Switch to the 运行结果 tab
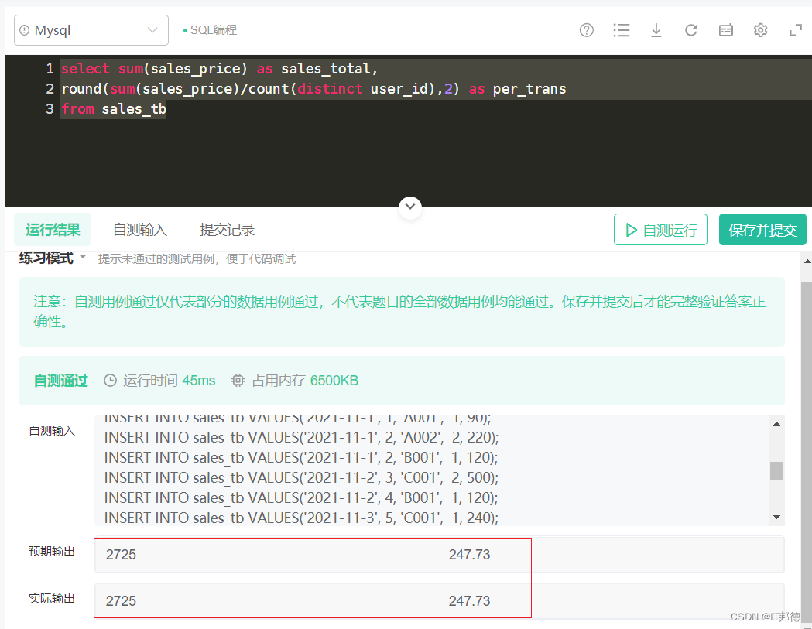Screen dimensions: 812x629 (53, 230)
